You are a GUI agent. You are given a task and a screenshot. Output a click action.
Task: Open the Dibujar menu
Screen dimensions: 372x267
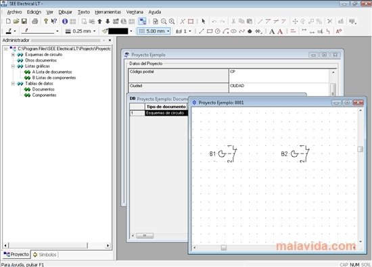coord(65,12)
